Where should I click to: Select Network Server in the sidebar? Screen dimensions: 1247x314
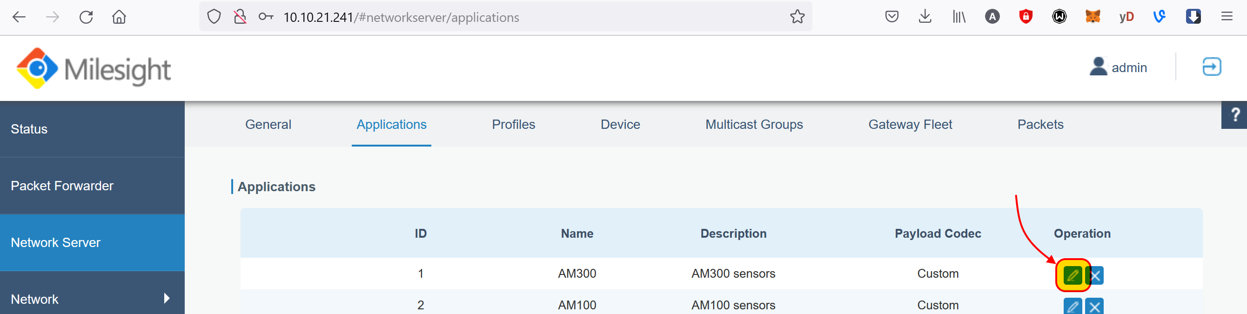click(x=93, y=242)
